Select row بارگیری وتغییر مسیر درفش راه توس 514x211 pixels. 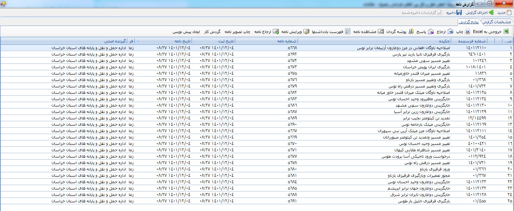257,86
